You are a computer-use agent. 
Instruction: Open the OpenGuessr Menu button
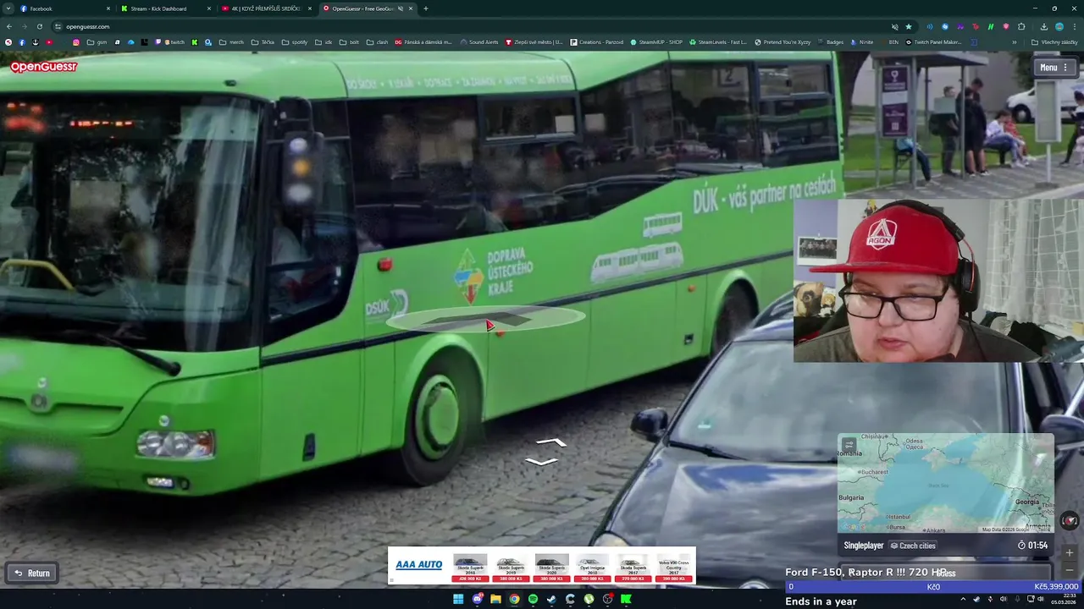(x=1054, y=68)
